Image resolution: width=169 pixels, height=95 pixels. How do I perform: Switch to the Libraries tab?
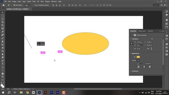point(150,31)
